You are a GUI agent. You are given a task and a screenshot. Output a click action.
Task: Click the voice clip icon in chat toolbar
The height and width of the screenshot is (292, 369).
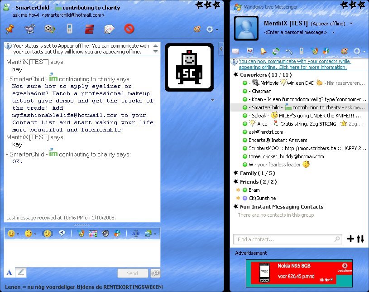62,234
